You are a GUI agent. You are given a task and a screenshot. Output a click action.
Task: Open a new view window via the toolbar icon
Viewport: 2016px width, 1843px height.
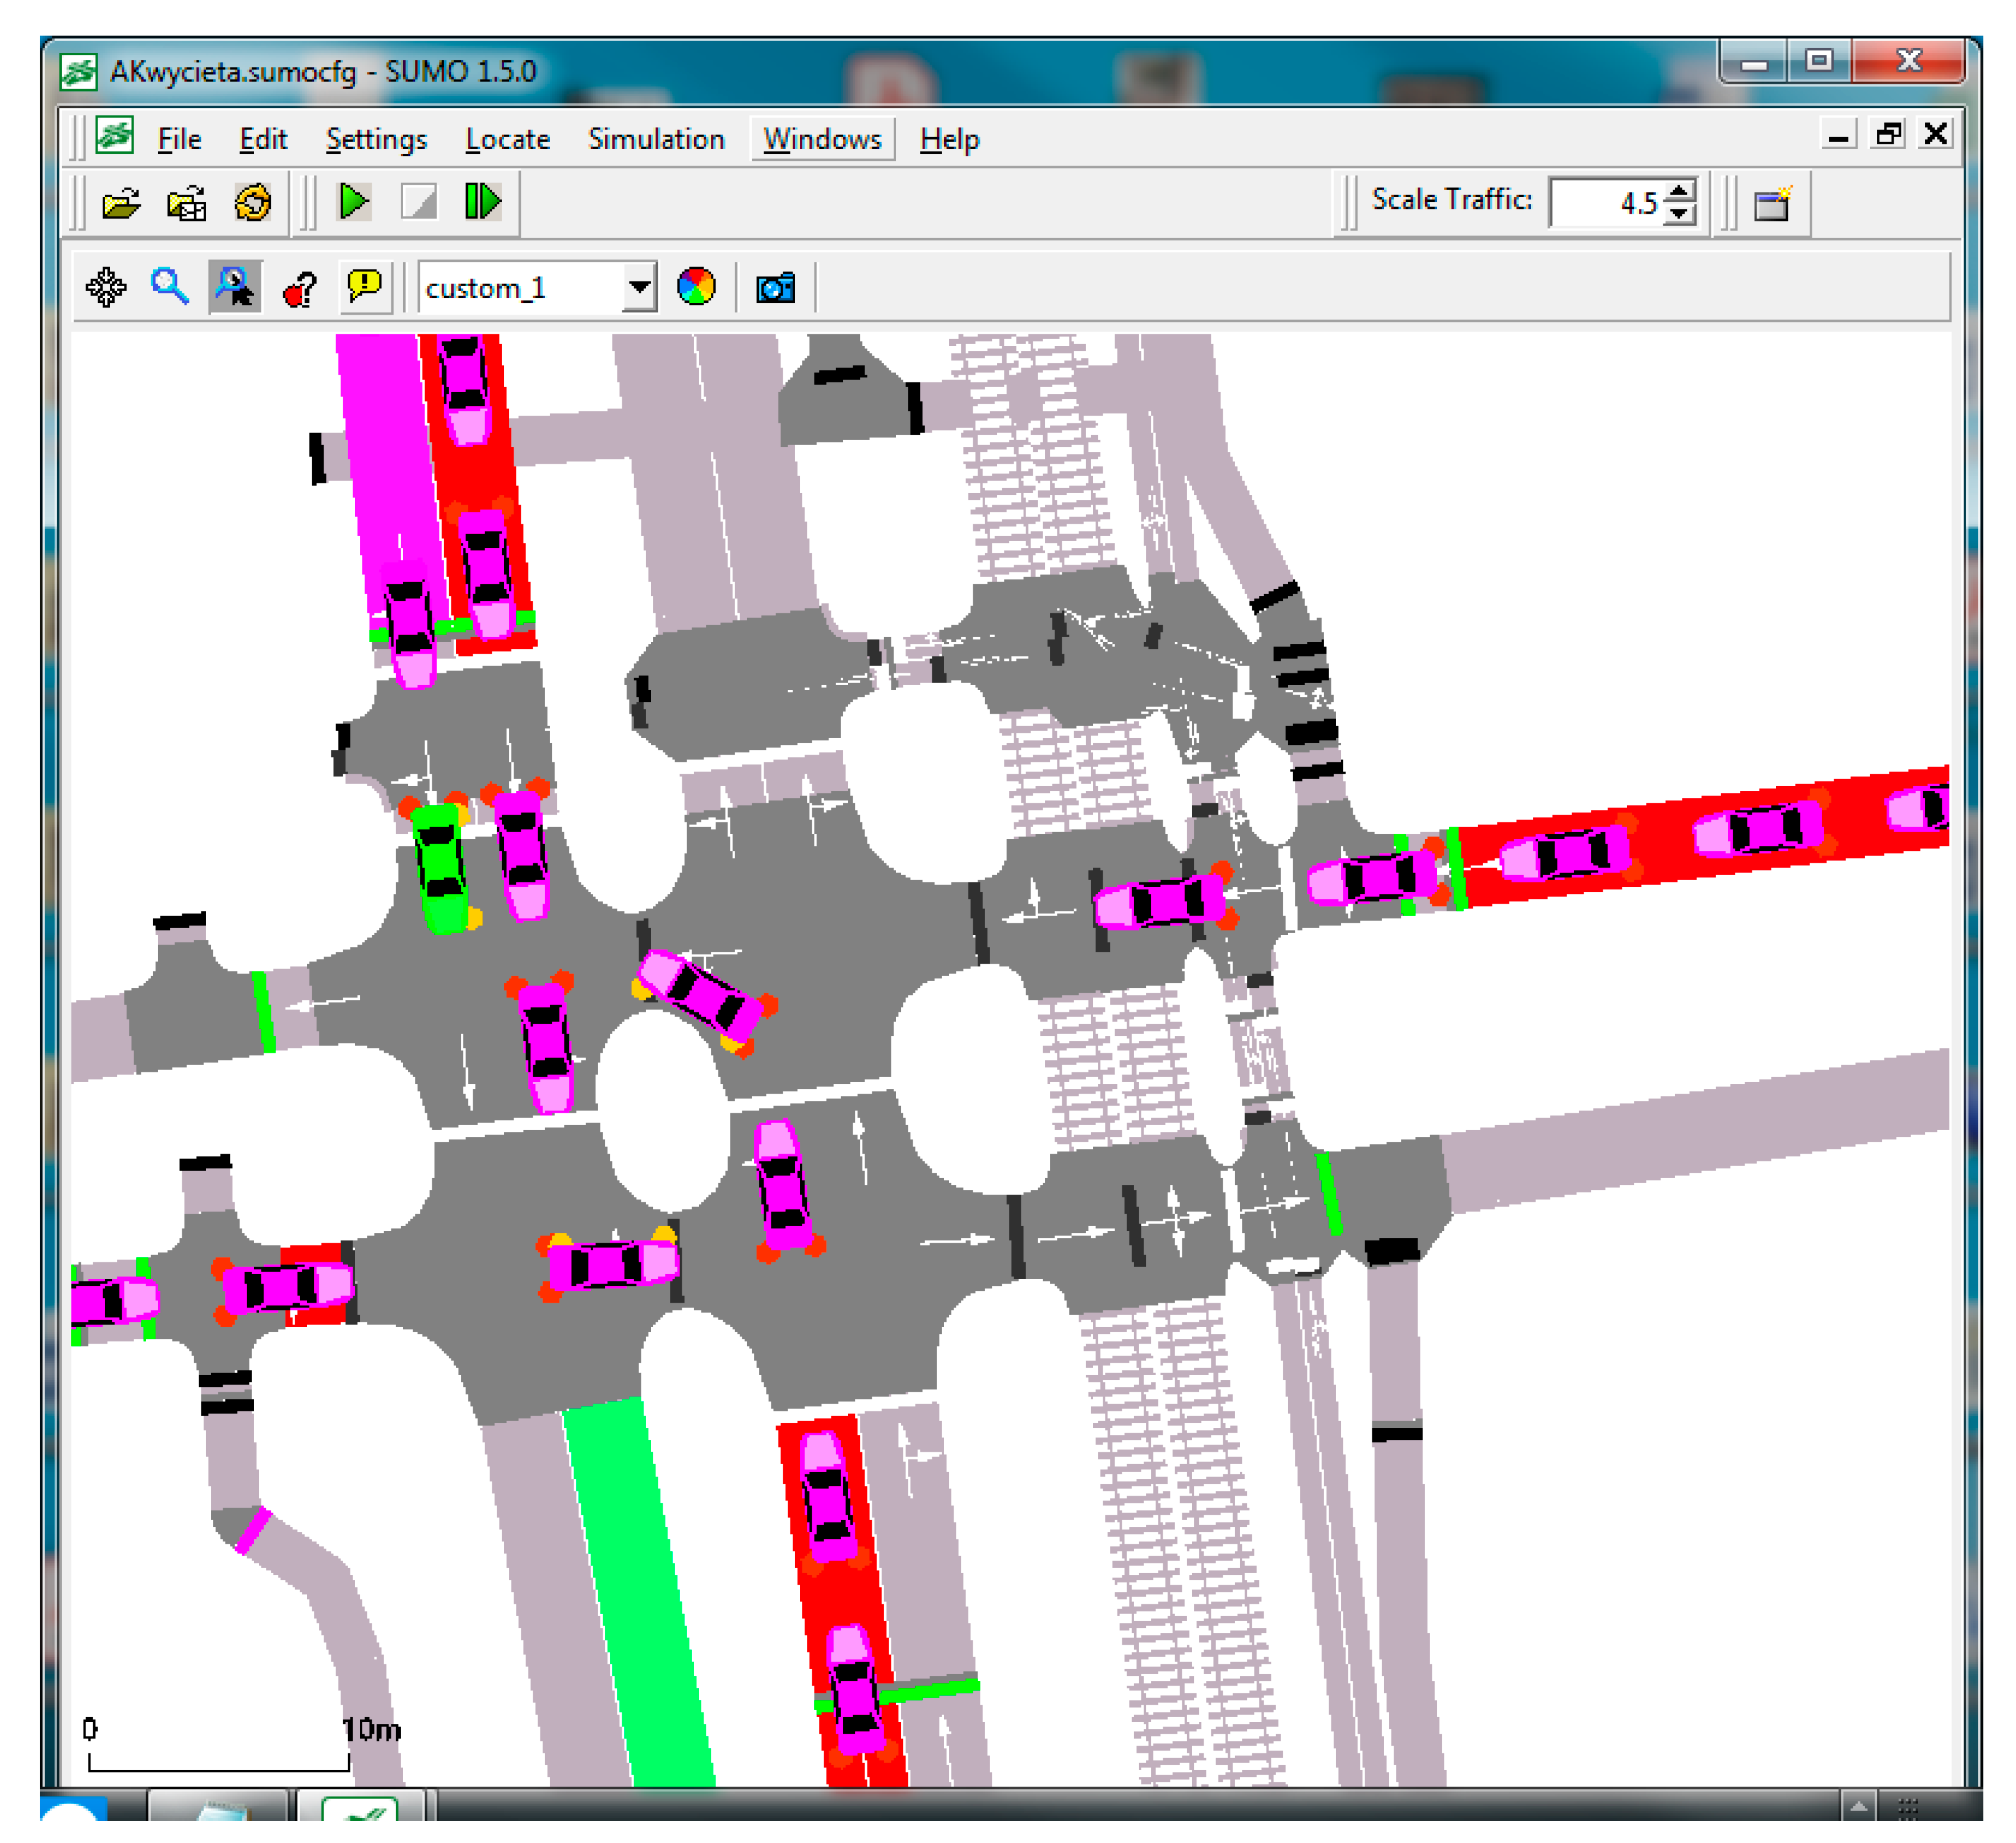pos(1773,204)
